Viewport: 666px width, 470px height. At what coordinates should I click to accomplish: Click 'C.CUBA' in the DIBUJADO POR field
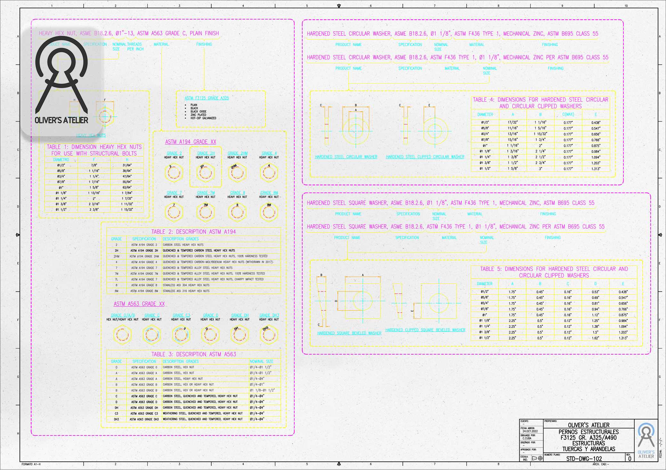tap(527, 438)
